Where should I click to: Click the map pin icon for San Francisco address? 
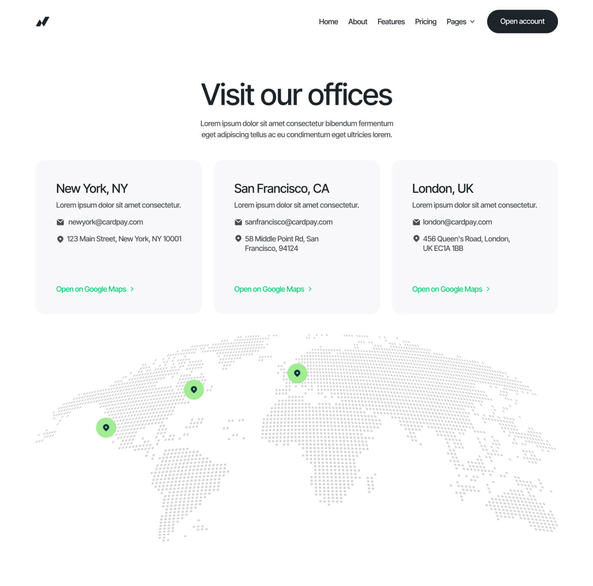[x=238, y=239]
